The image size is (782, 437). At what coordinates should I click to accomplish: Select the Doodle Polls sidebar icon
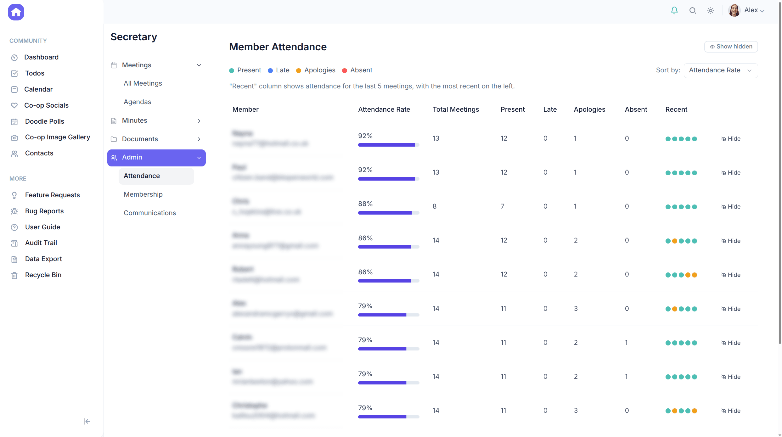(x=14, y=121)
